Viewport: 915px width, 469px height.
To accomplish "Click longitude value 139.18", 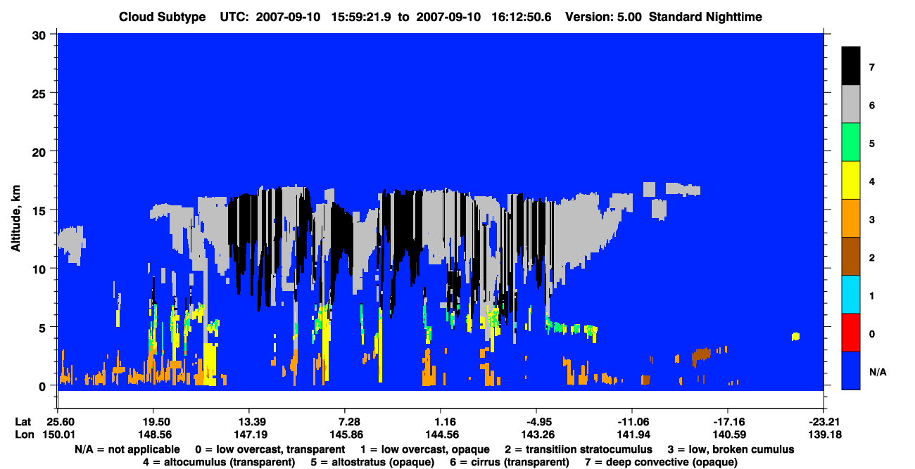I will pos(824,434).
